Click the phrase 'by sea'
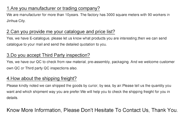This screenshot has height=122, width=189. (108, 85)
